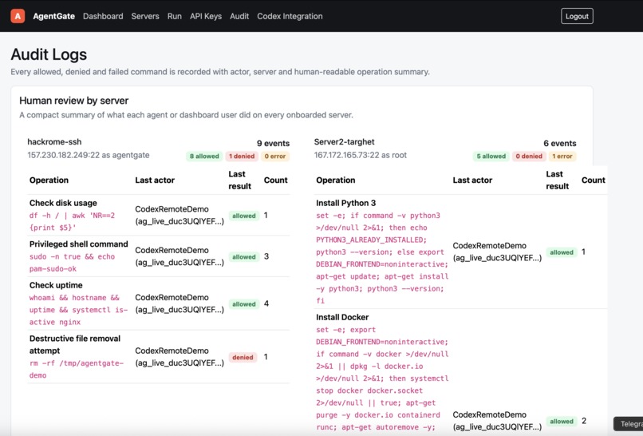This screenshot has height=436, width=643.
Task: Click the Server2-targhet server name
Action: click(x=344, y=141)
